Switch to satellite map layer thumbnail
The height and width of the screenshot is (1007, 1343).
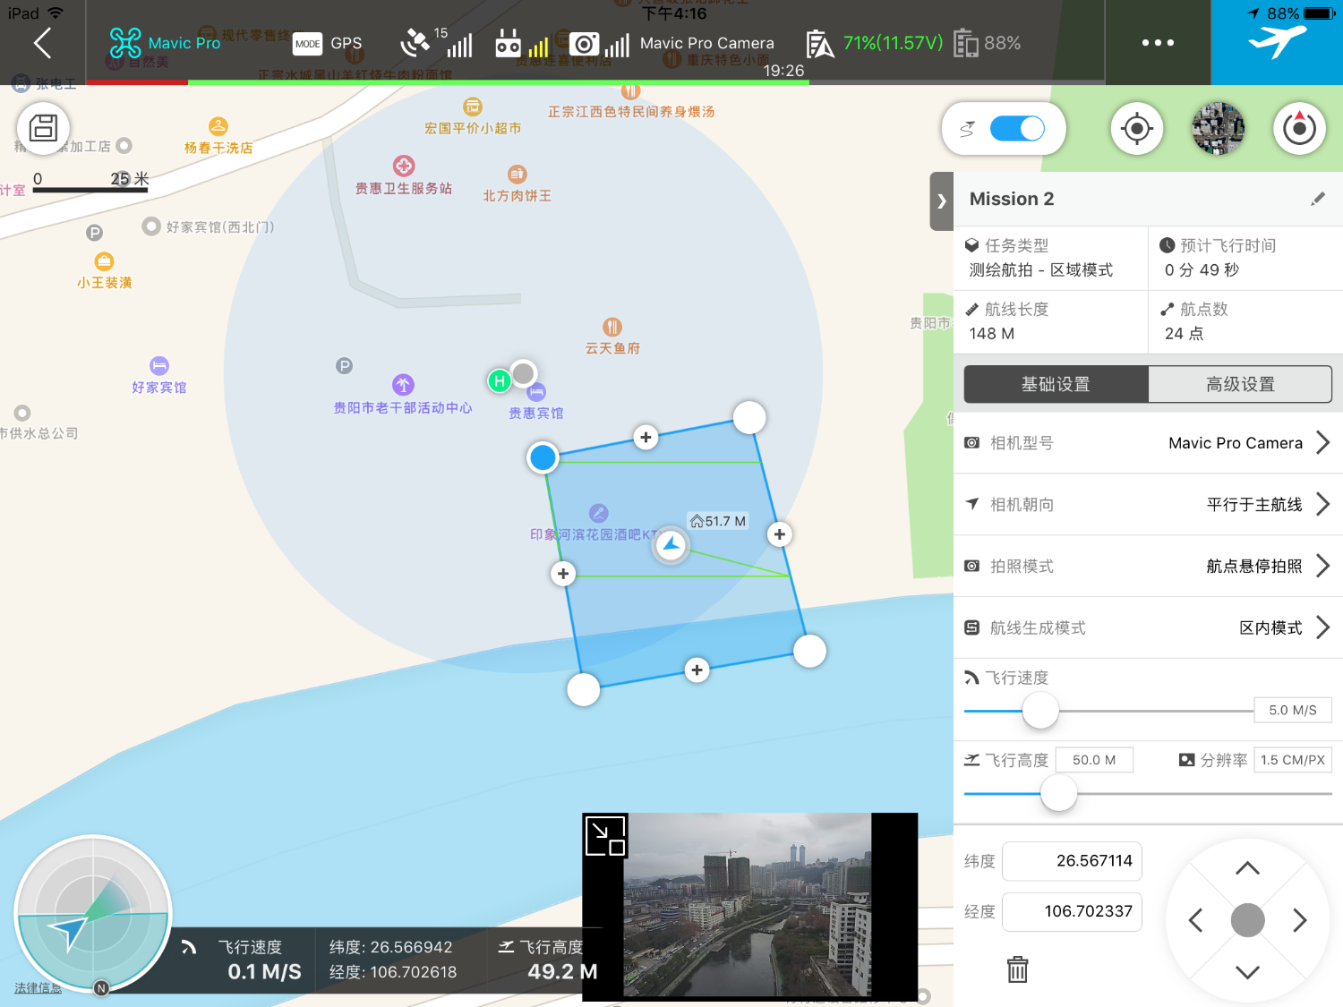tap(1218, 128)
